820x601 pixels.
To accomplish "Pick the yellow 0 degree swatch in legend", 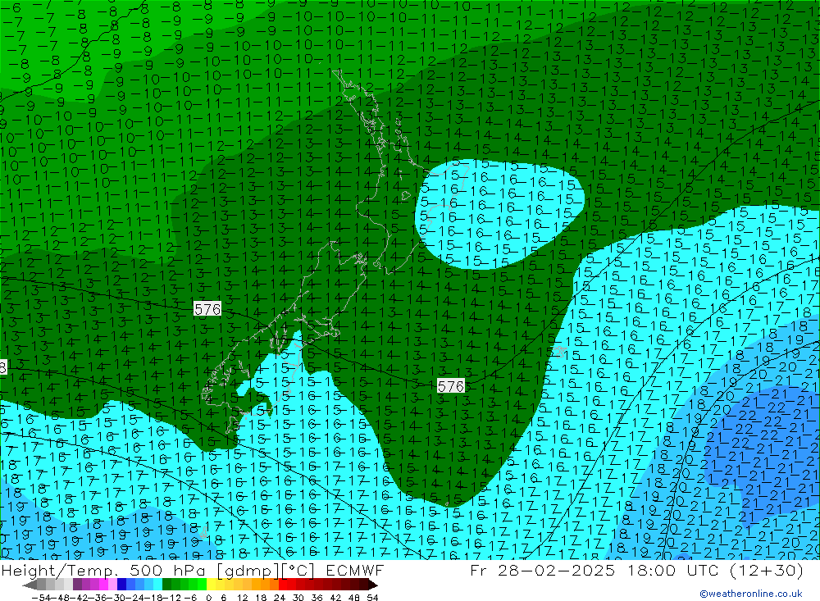I will tap(211, 585).
